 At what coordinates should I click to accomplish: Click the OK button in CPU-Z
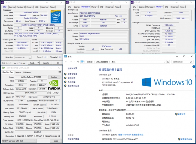pyautogui.click(x=58, y=63)
